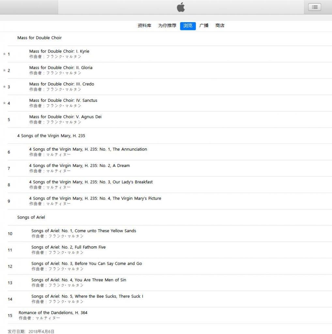
Task: Click the Apple logo in the header
Action: click(x=181, y=7)
